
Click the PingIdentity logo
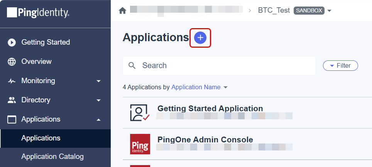(38, 13)
